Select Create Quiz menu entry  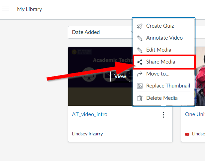tap(163, 26)
